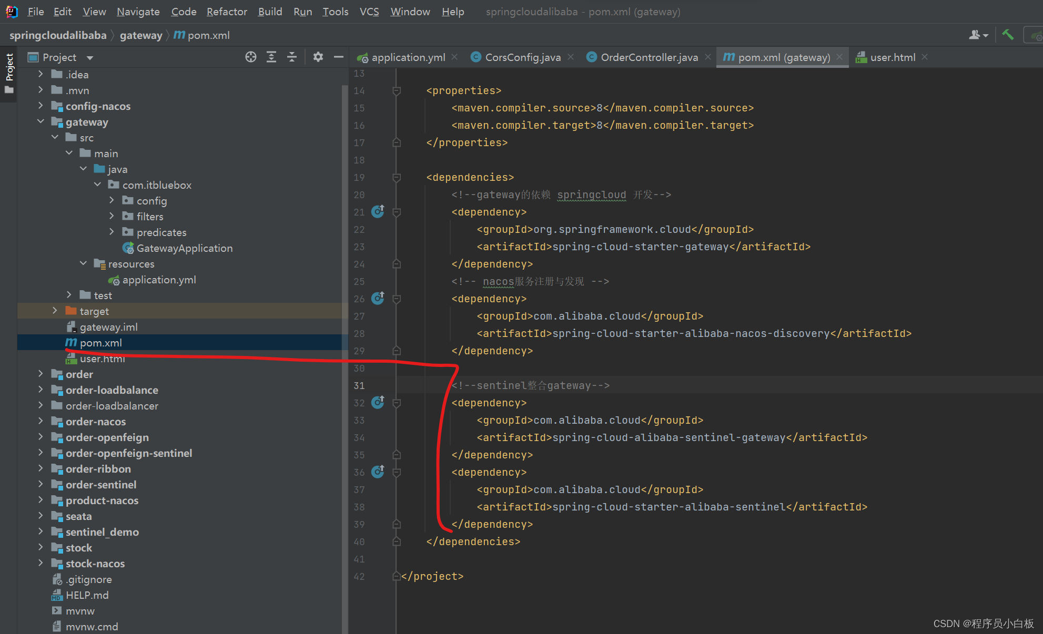
Task: Select the sentinel_demo module
Action: pyautogui.click(x=102, y=532)
